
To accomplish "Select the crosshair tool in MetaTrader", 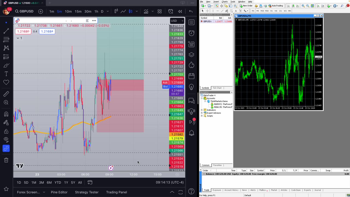I will (207, 11).
